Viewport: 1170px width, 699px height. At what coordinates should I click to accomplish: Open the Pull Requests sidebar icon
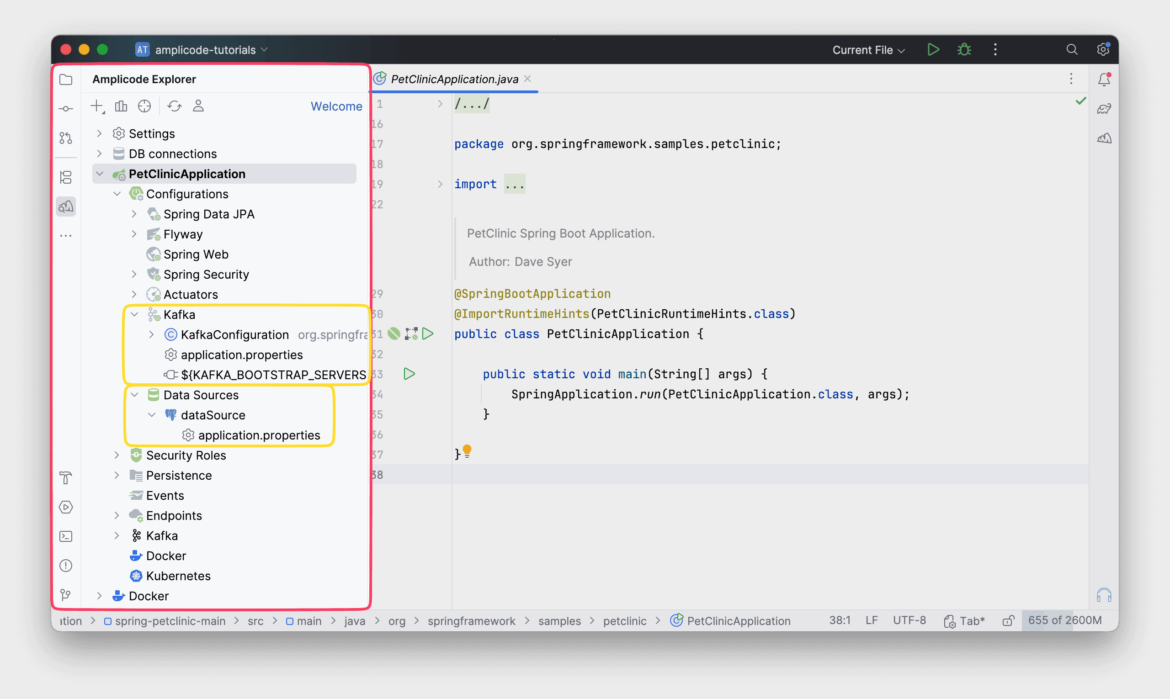pyautogui.click(x=66, y=138)
